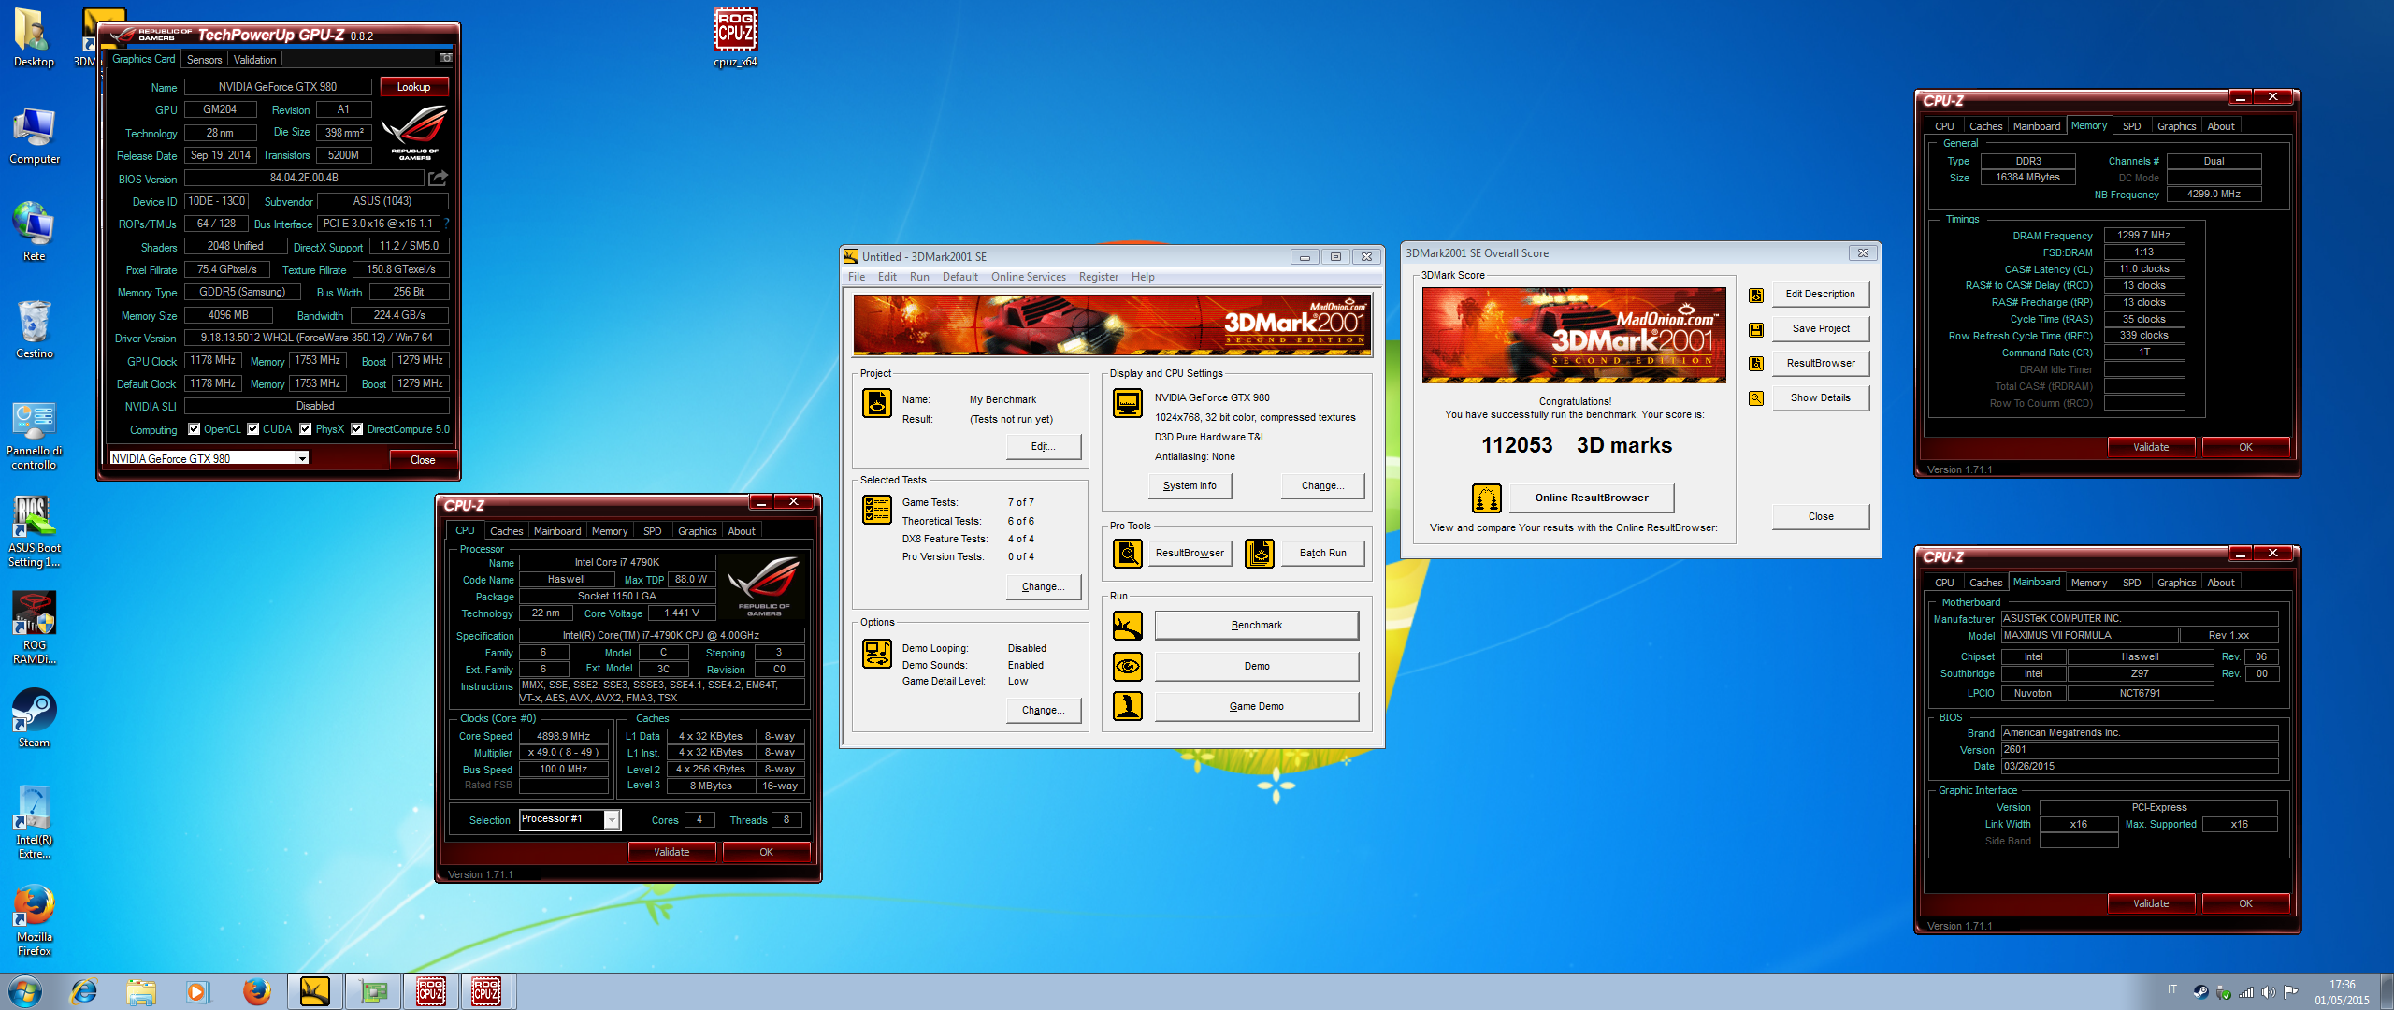Launch Intel Extreme Tuning shortcut
Screen dimensions: 2394x1010
(x=35, y=823)
